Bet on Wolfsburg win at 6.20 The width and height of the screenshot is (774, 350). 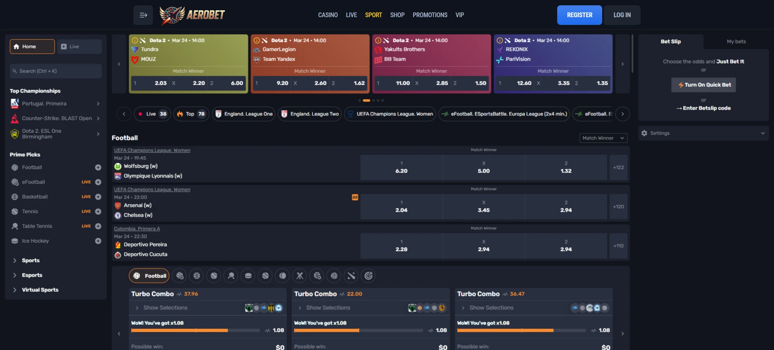pyautogui.click(x=401, y=167)
